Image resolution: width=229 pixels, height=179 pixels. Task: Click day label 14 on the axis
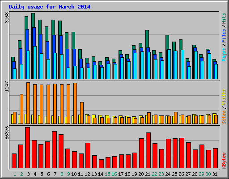click(x=101, y=174)
